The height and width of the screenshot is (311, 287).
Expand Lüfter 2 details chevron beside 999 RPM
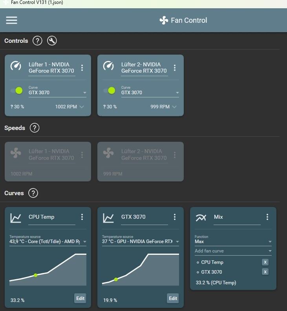point(174,107)
